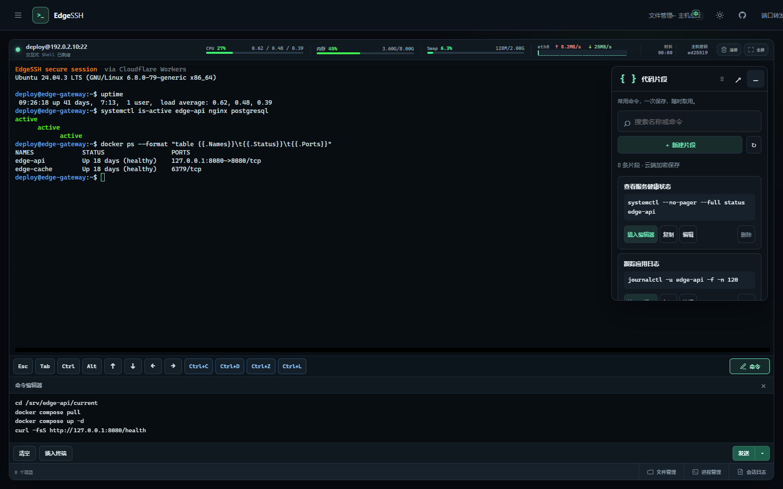Pop out the 代码片段 panel with arrow icon
The image size is (783, 489).
[x=738, y=80]
